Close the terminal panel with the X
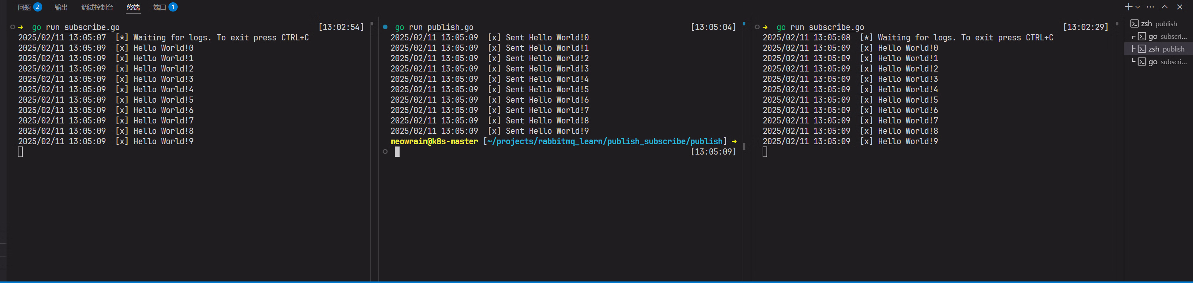Screen dimensions: 1193x283 [x=1180, y=7]
